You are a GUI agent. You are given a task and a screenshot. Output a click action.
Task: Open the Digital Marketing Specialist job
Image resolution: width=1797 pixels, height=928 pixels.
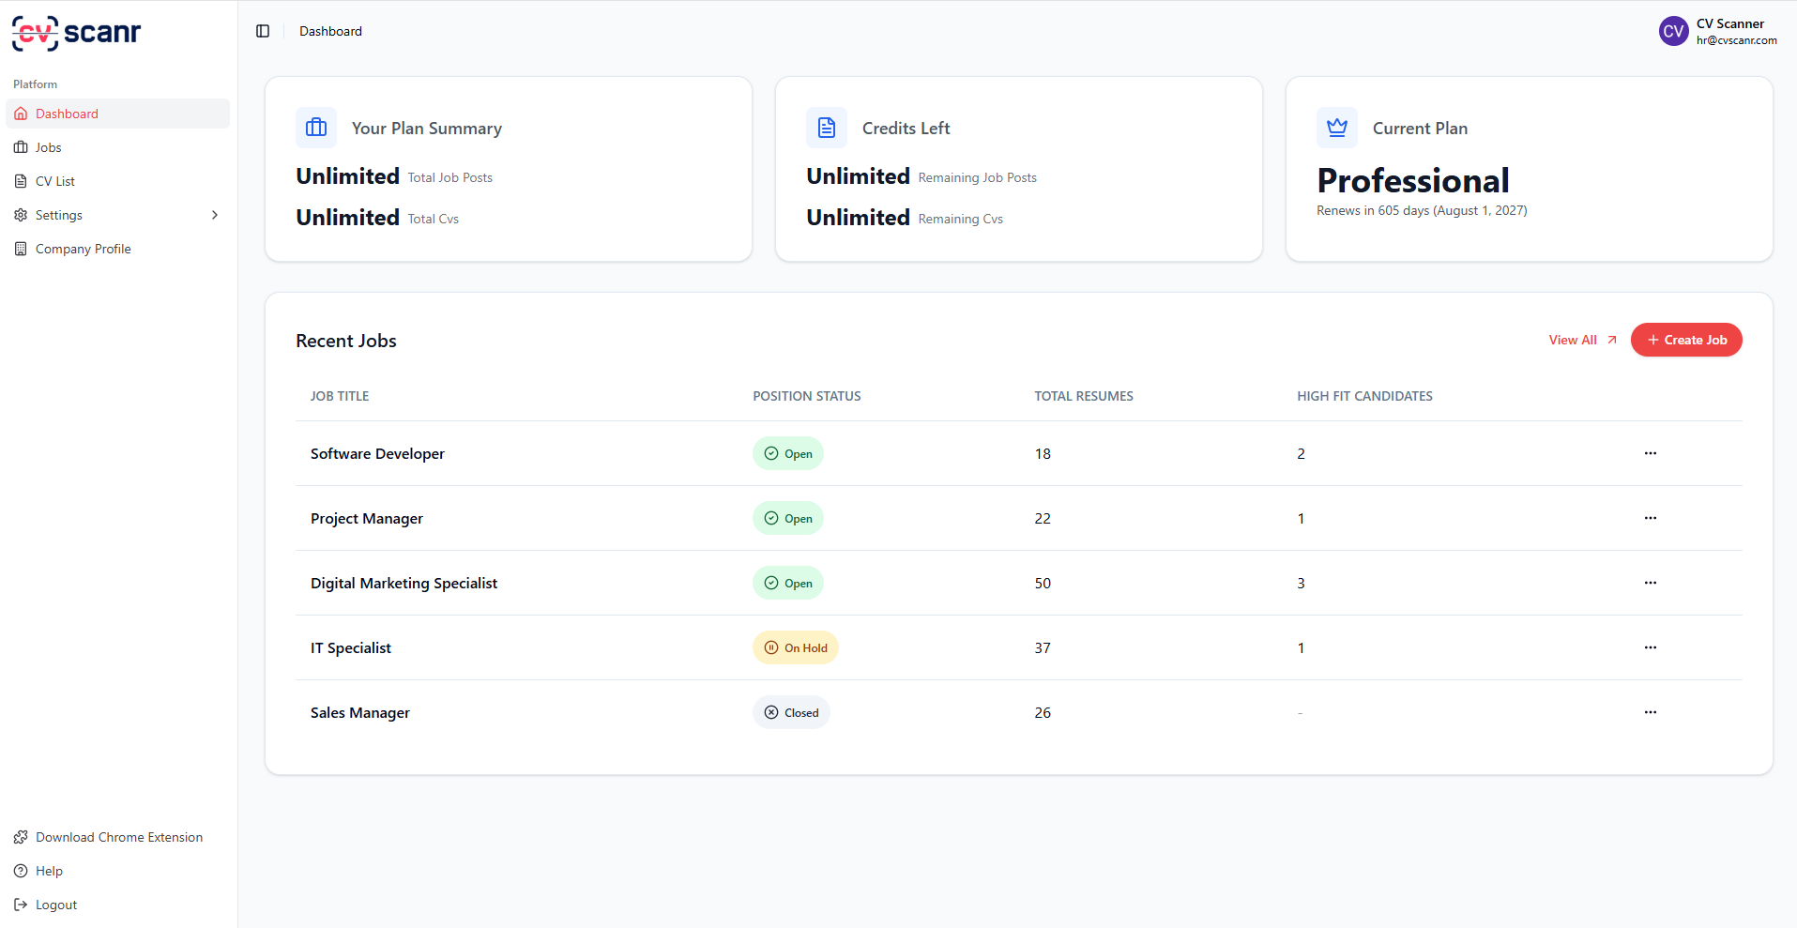coord(404,583)
